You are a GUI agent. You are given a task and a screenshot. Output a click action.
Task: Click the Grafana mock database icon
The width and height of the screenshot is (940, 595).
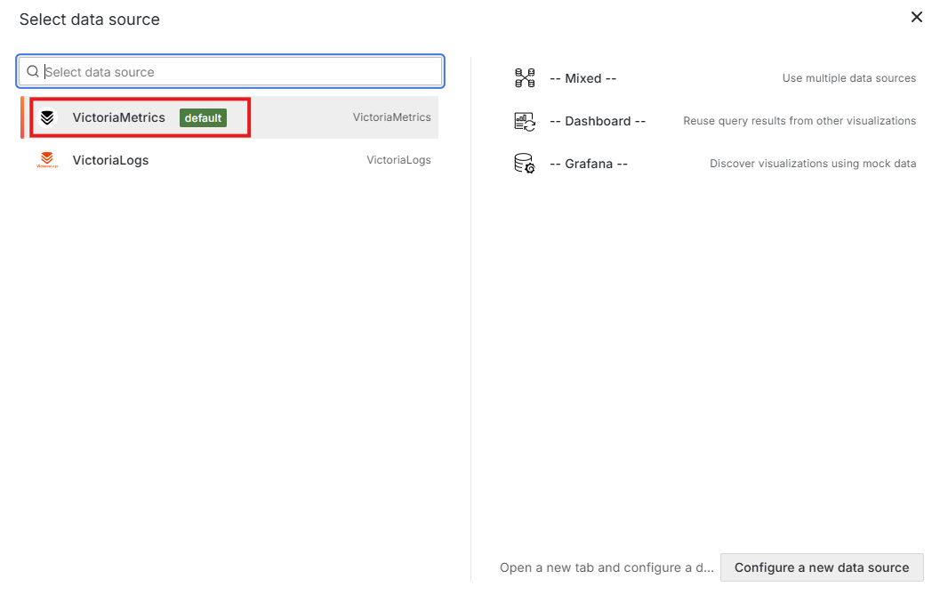(525, 164)
